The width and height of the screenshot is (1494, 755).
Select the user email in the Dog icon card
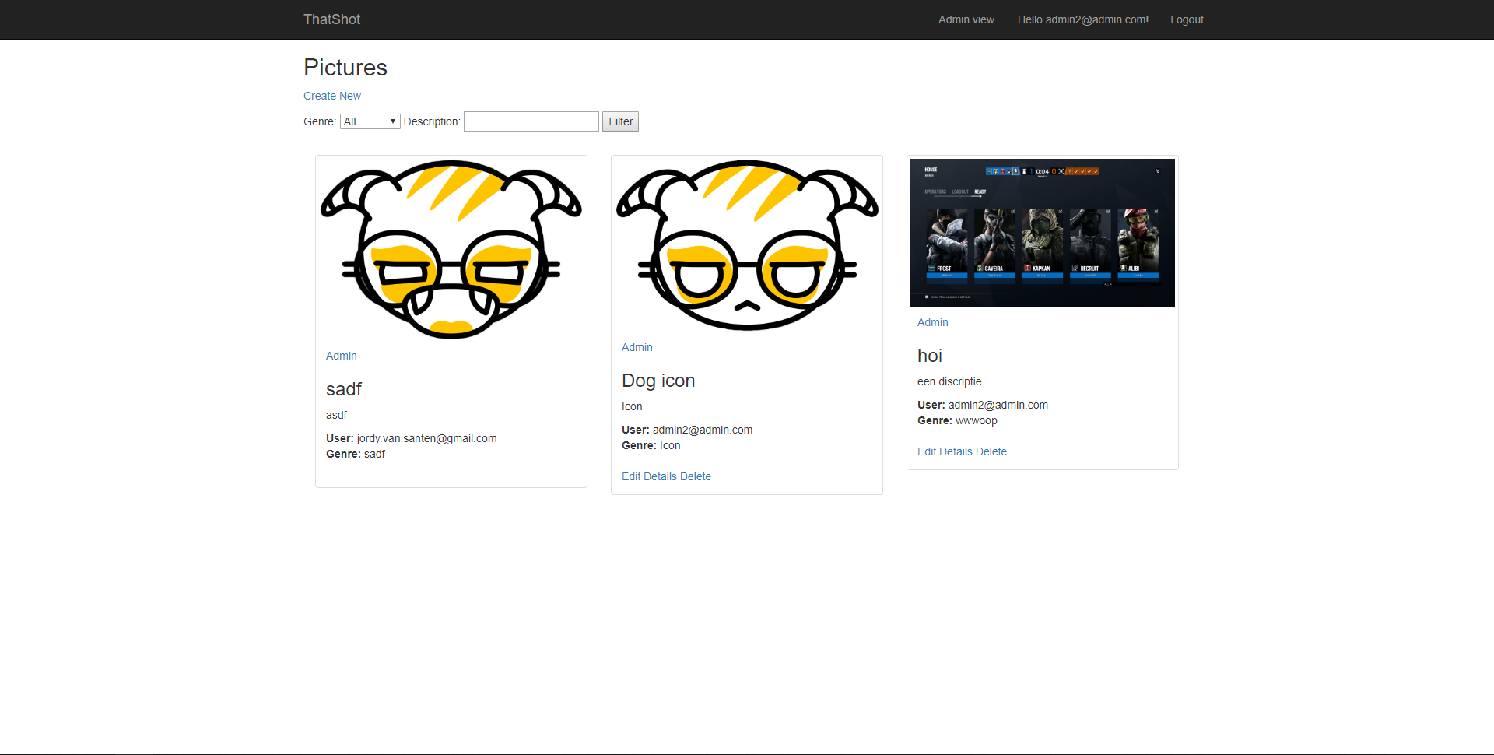click(703, 430)
